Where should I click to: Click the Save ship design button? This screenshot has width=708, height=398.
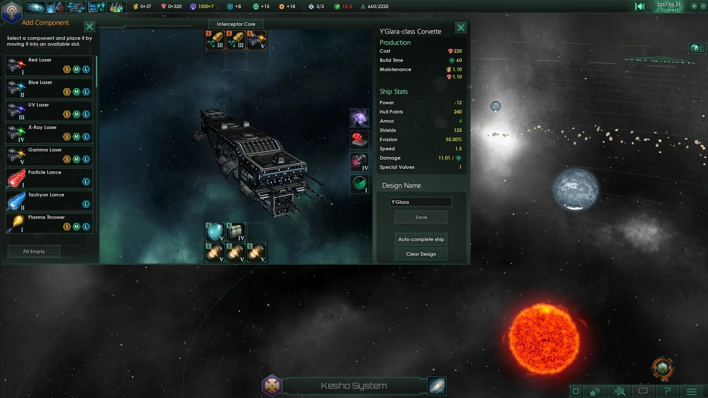click(x=421, y=217)
